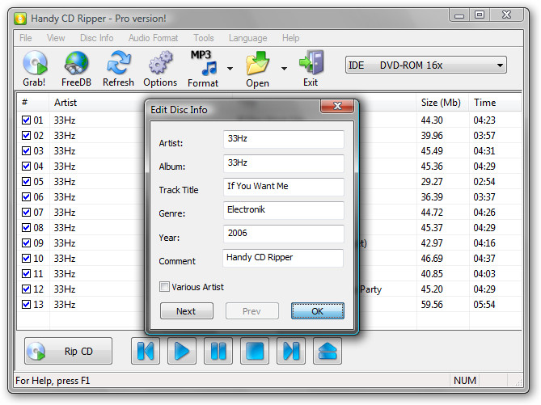541x405 pixels.
Task: Open the Audio Format menu
Action: pyautogui.click(x=153, y=38)
